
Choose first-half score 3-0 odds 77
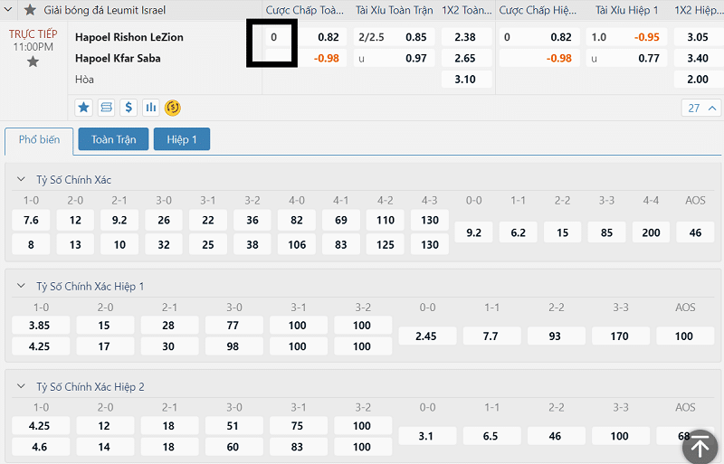point(234,326)
